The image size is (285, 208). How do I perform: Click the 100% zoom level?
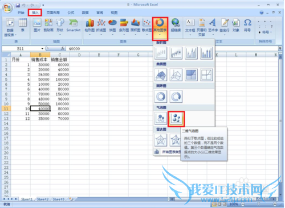pos(234,204)
